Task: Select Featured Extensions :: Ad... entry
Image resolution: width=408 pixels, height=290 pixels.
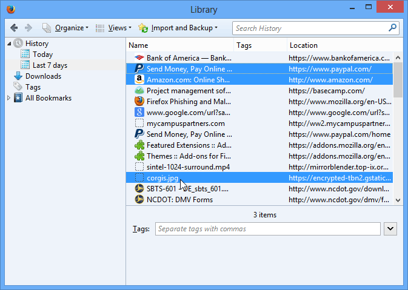Action: pyautogui.click(x=259, y=145)
